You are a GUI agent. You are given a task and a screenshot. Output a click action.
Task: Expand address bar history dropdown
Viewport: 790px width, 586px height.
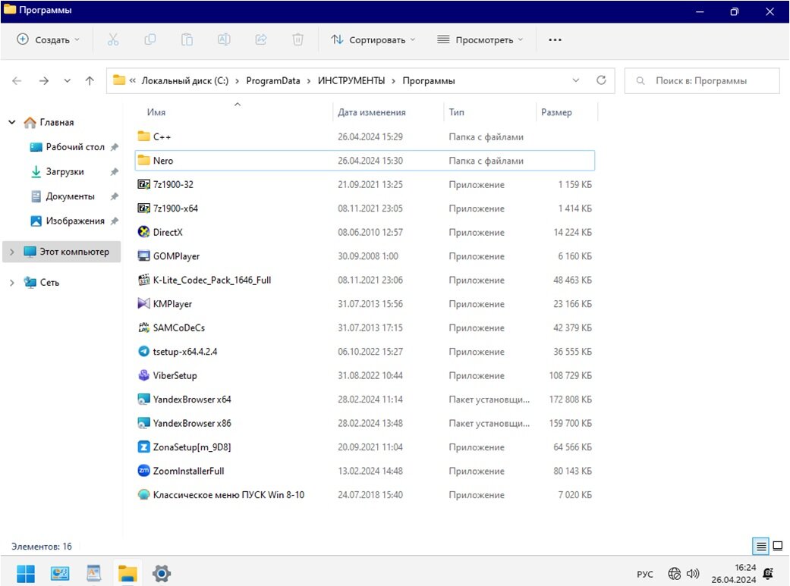pyautogui.click(x=576, y=80)
